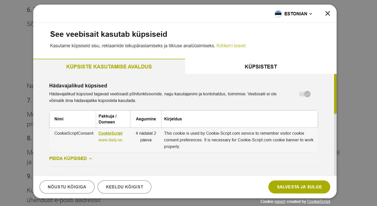Click SALVESTA JA SULGE button
This screenshot has width=377, height=206.
click(299, 187)
